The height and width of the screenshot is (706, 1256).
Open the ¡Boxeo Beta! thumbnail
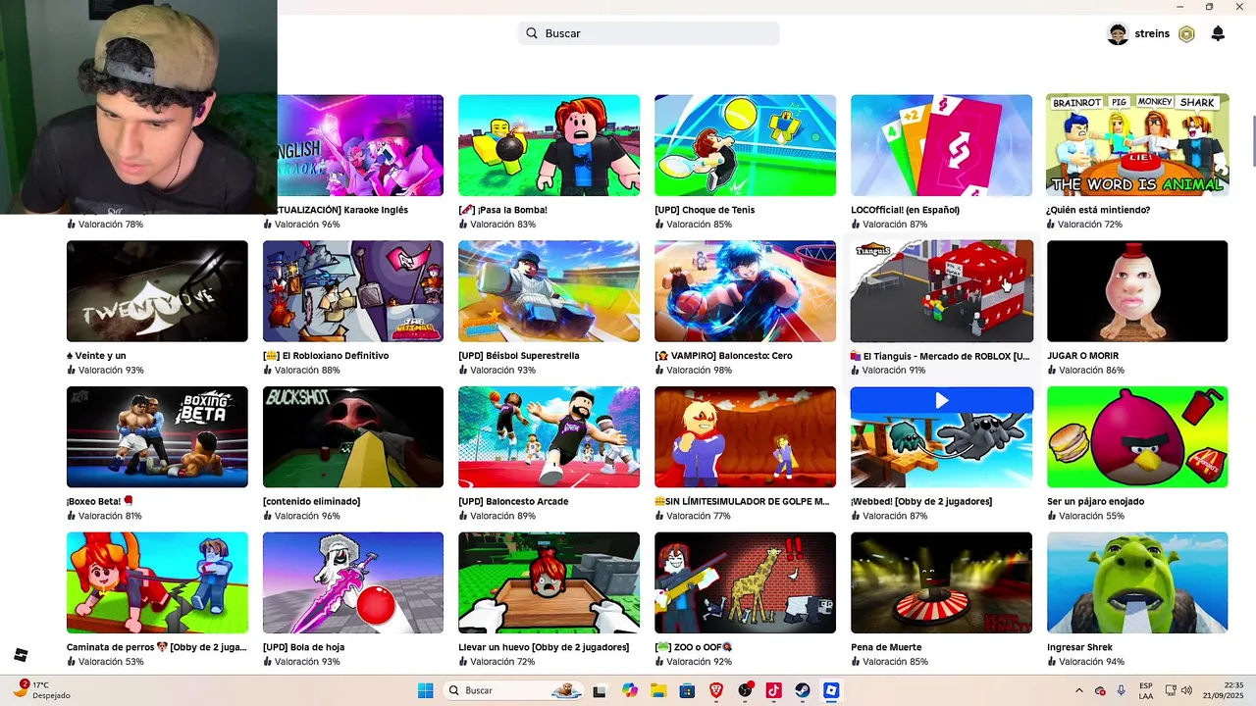157,437
